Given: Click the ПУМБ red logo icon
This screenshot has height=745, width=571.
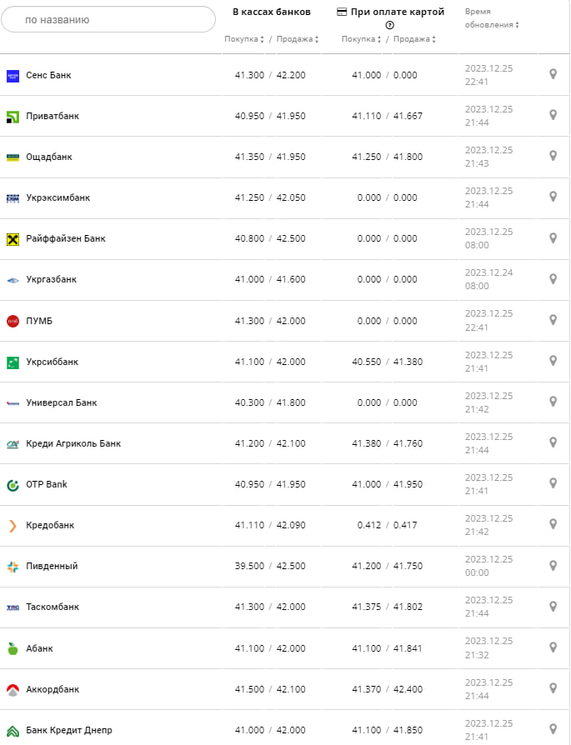Looking at the screenshot, I should tap(13, 321).
